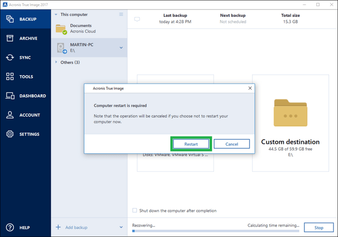The height and width of the screenshot is (237, 338).
Task: Expand the Others (3) group
Action: 56,62
